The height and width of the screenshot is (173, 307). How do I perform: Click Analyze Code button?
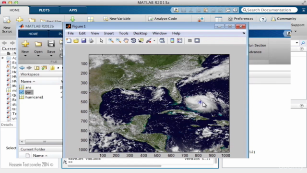163,19
